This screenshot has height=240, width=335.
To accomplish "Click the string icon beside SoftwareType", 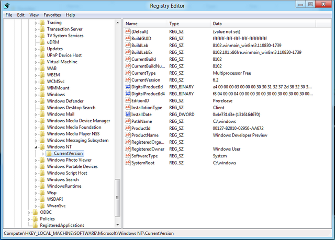I will click(128, 156).
